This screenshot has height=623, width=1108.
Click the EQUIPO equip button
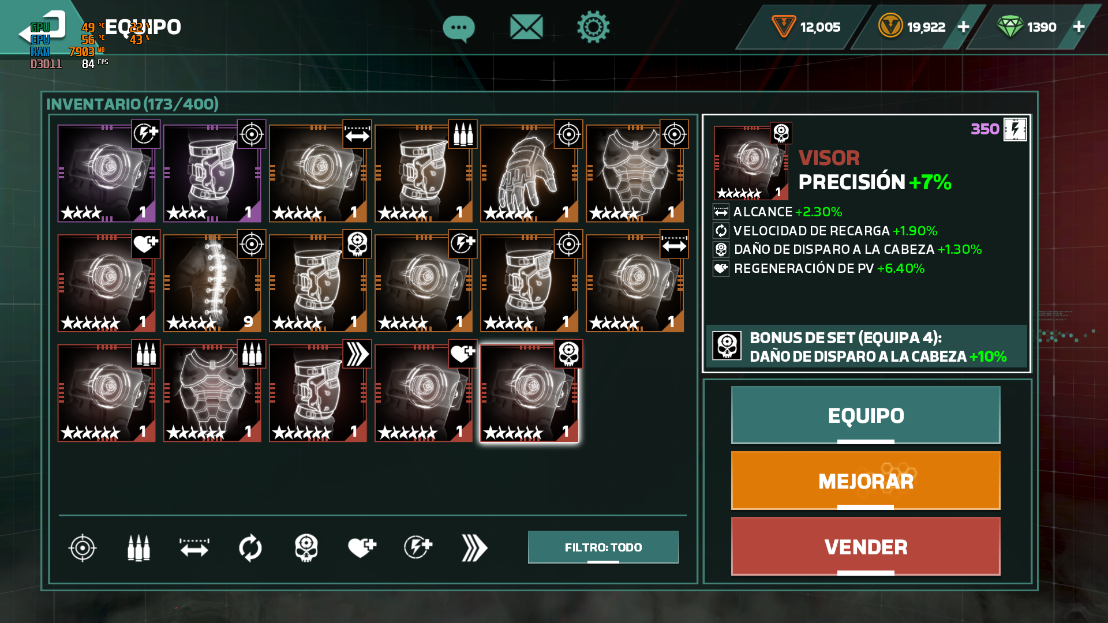[866, 415]
